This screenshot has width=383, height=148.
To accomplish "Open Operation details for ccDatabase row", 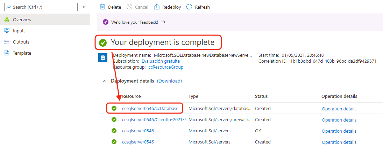I will (339, 109).
